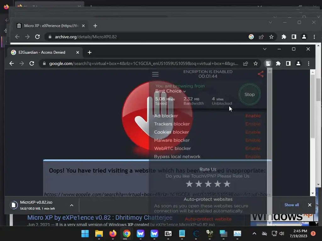Show hidden system tray icons
This screenshot has width=322, height=241.
(x=254, y=233)
